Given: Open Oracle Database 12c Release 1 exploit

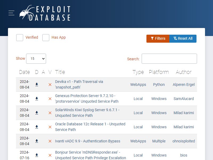Looking at the screenshot, I should click(x=90, y=127).
